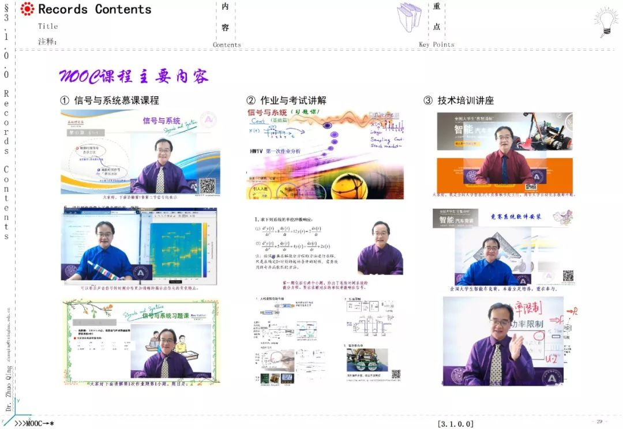Click the red sun icon beside Records Contents

tap(27, 9)
